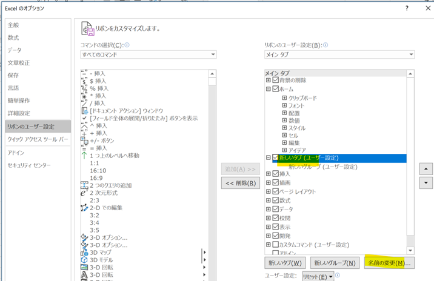Viewport: 434px width, 281px height.
Task: Uncheck the ホーム tab checkbox
Action: (275, 89)
